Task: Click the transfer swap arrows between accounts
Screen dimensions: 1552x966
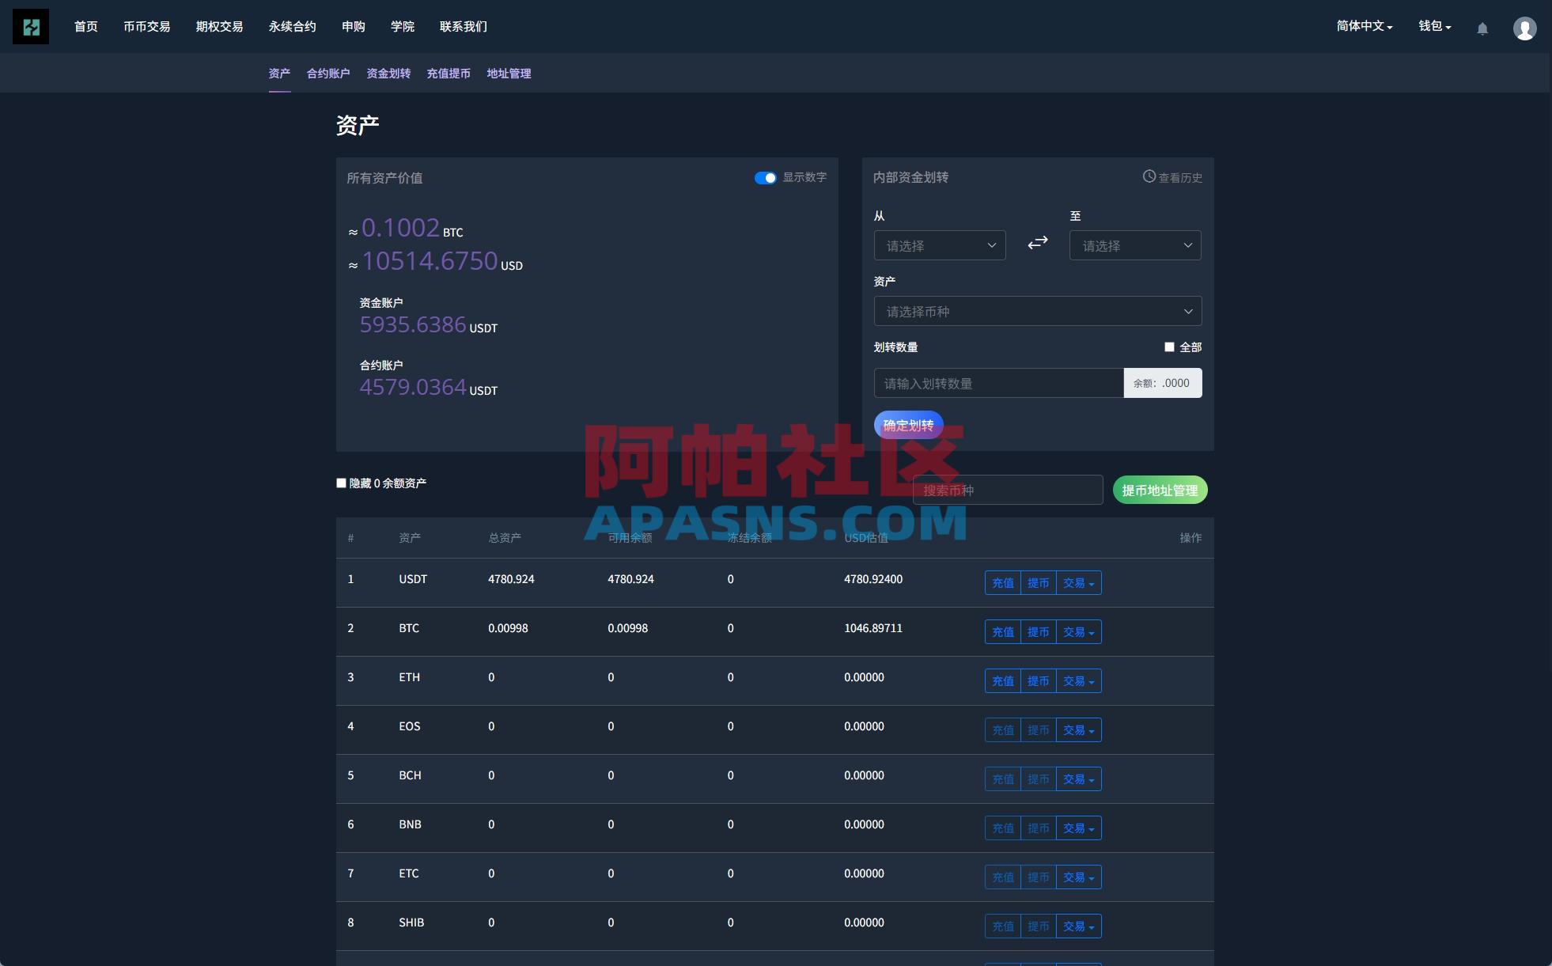Action: (x=1037, y=244)
